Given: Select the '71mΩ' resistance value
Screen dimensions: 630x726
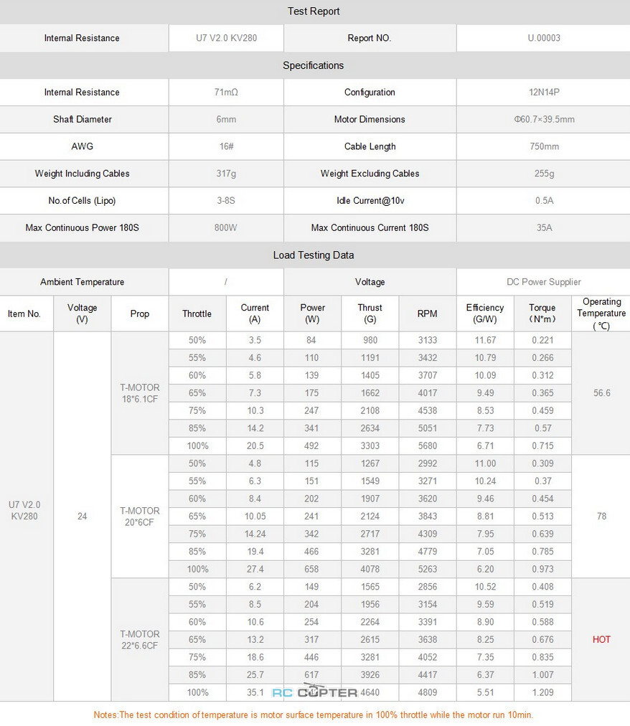Looking at the screenshot, I should click(x=226, y=92).
